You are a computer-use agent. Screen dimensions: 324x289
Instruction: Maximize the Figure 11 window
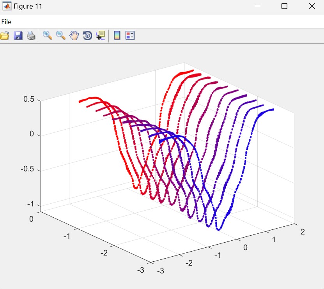coord(284,6)
